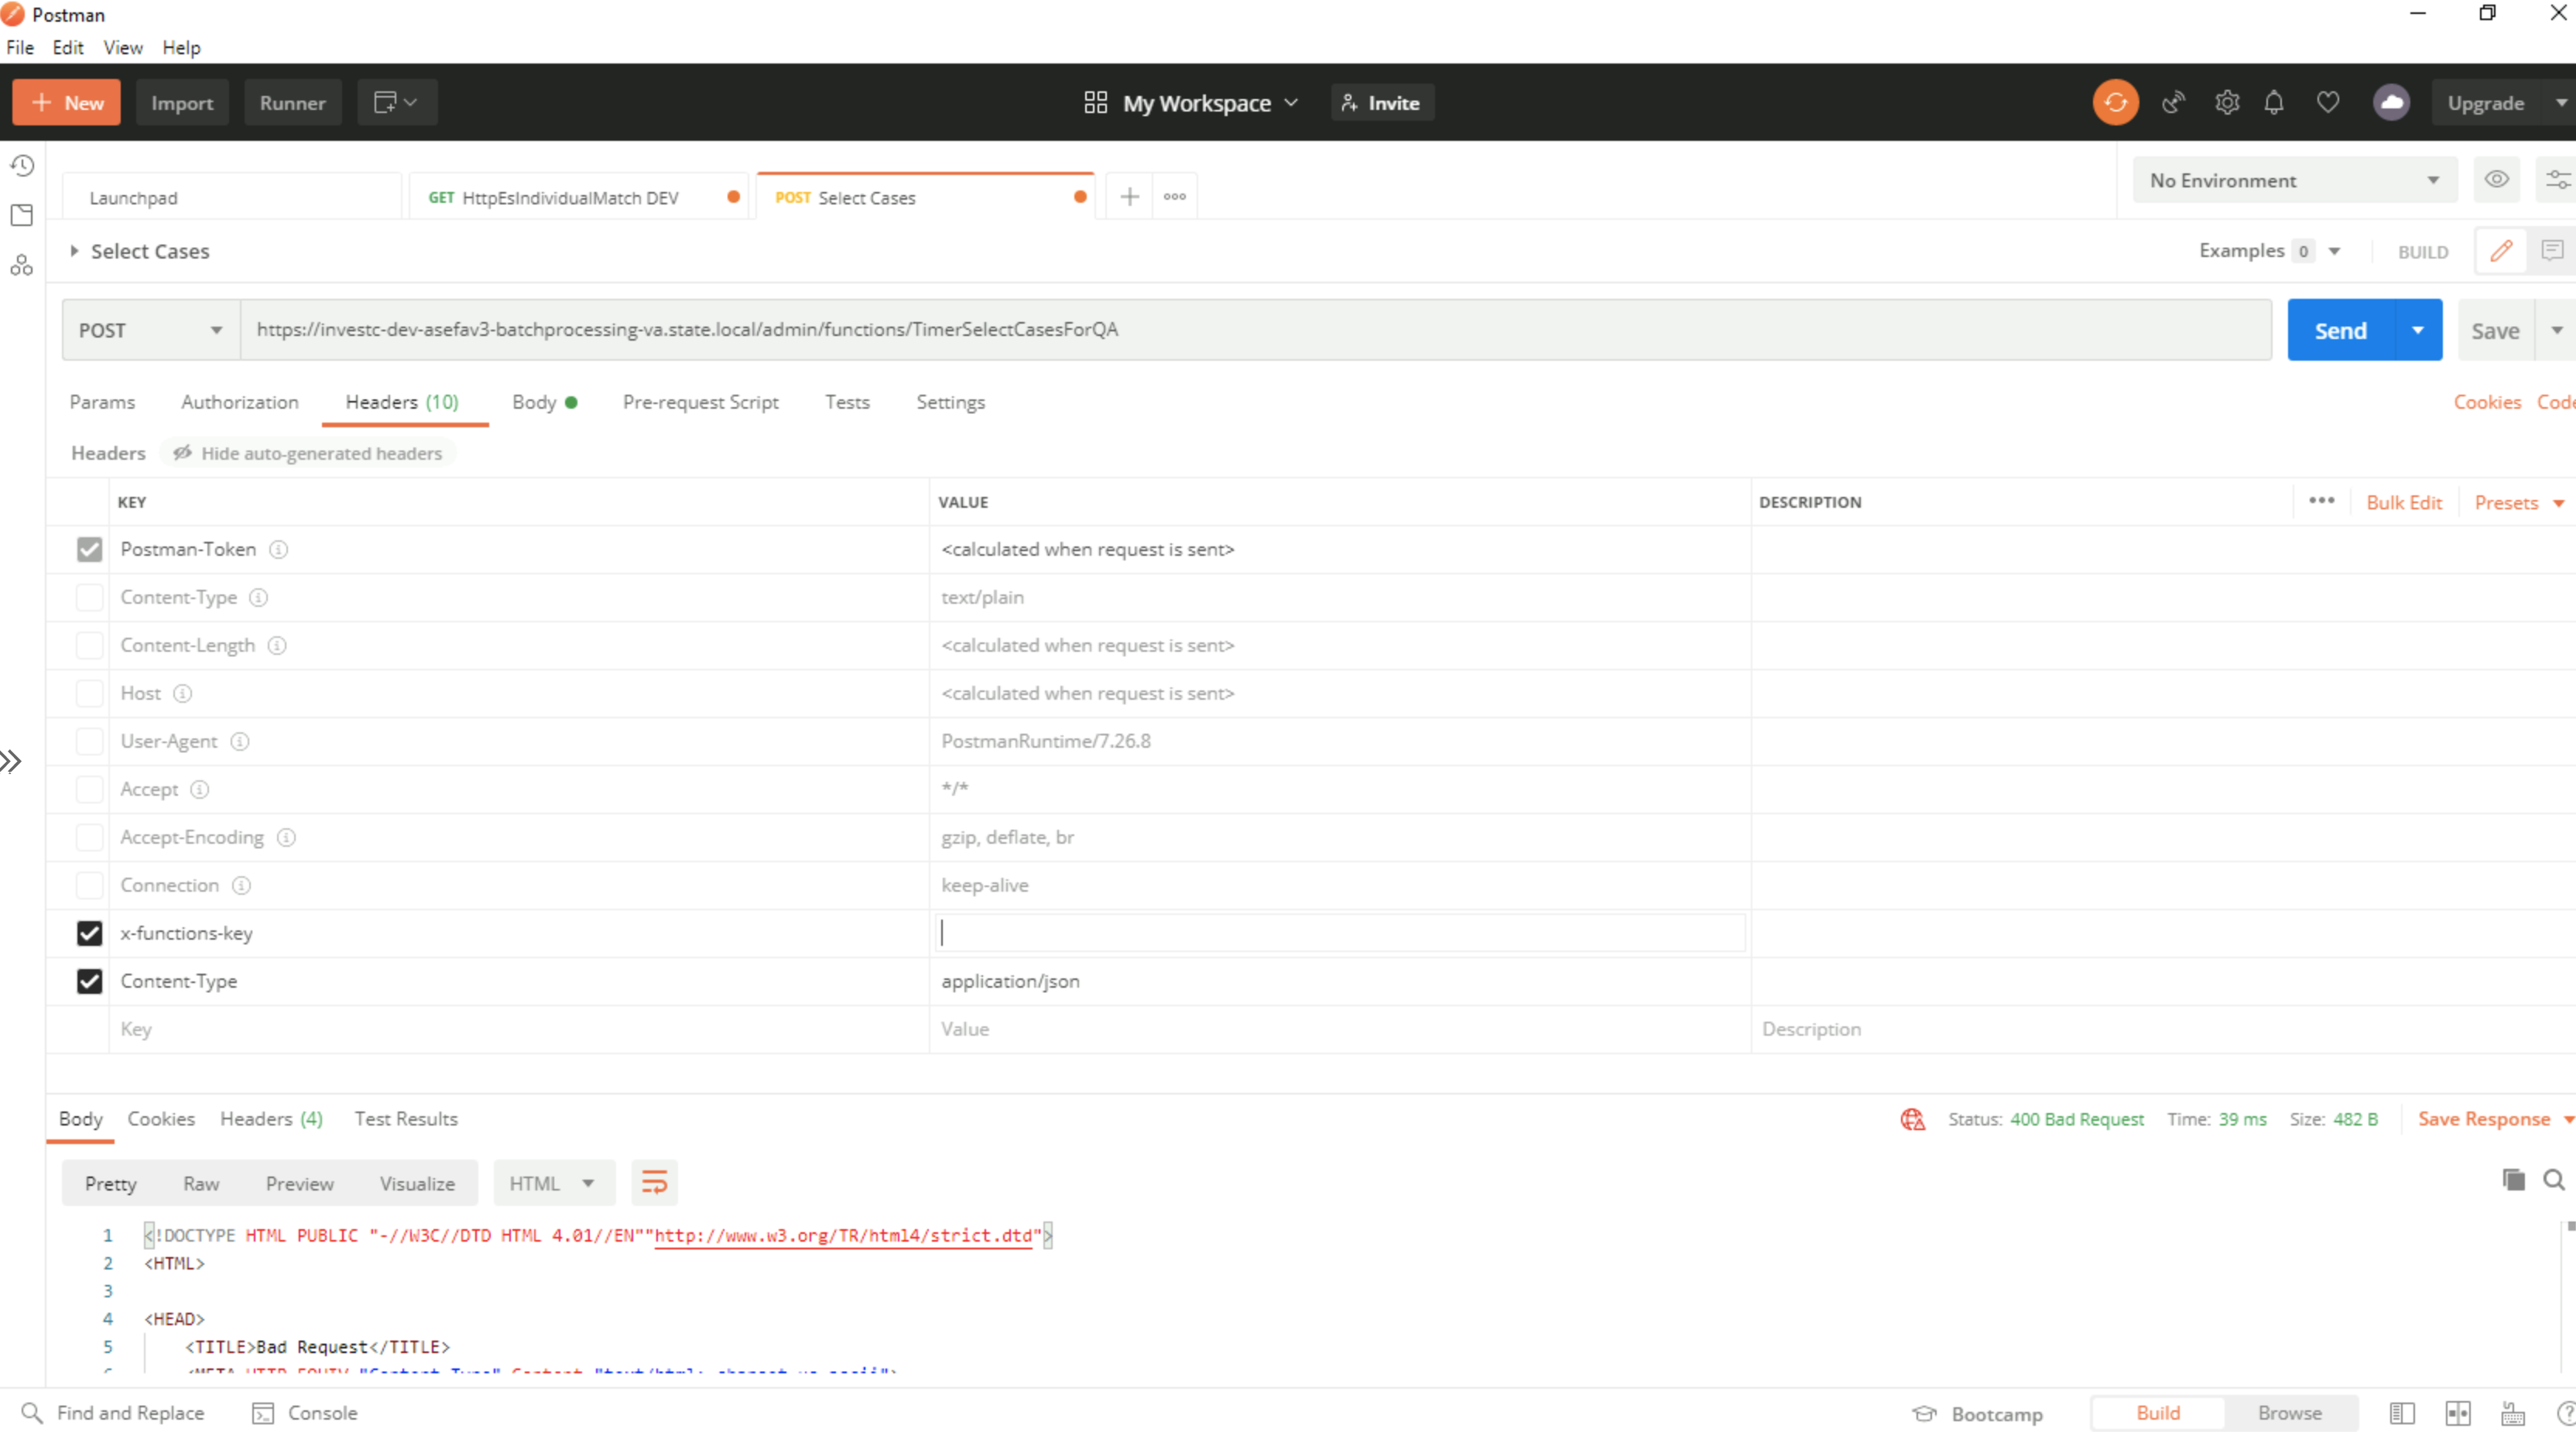Viewport: 2576px width, 1432px height.
Task: Uncheck application/json Content-Type header checkbox
Action: tap(89, 981)
